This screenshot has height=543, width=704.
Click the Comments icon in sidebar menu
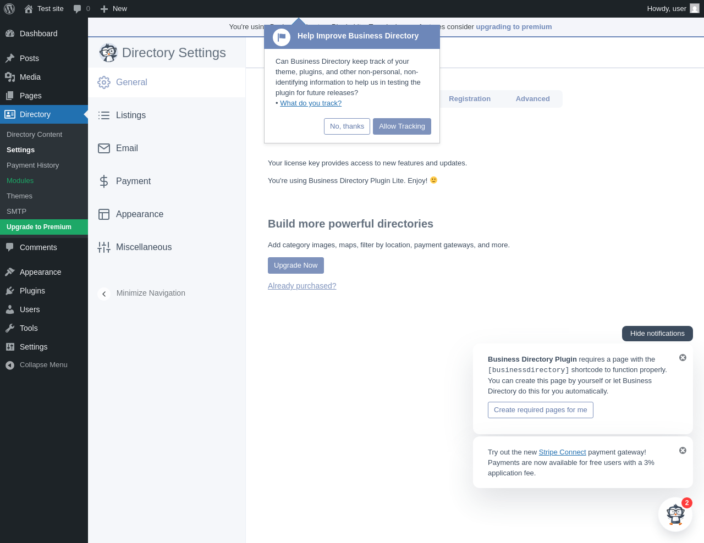10,247
